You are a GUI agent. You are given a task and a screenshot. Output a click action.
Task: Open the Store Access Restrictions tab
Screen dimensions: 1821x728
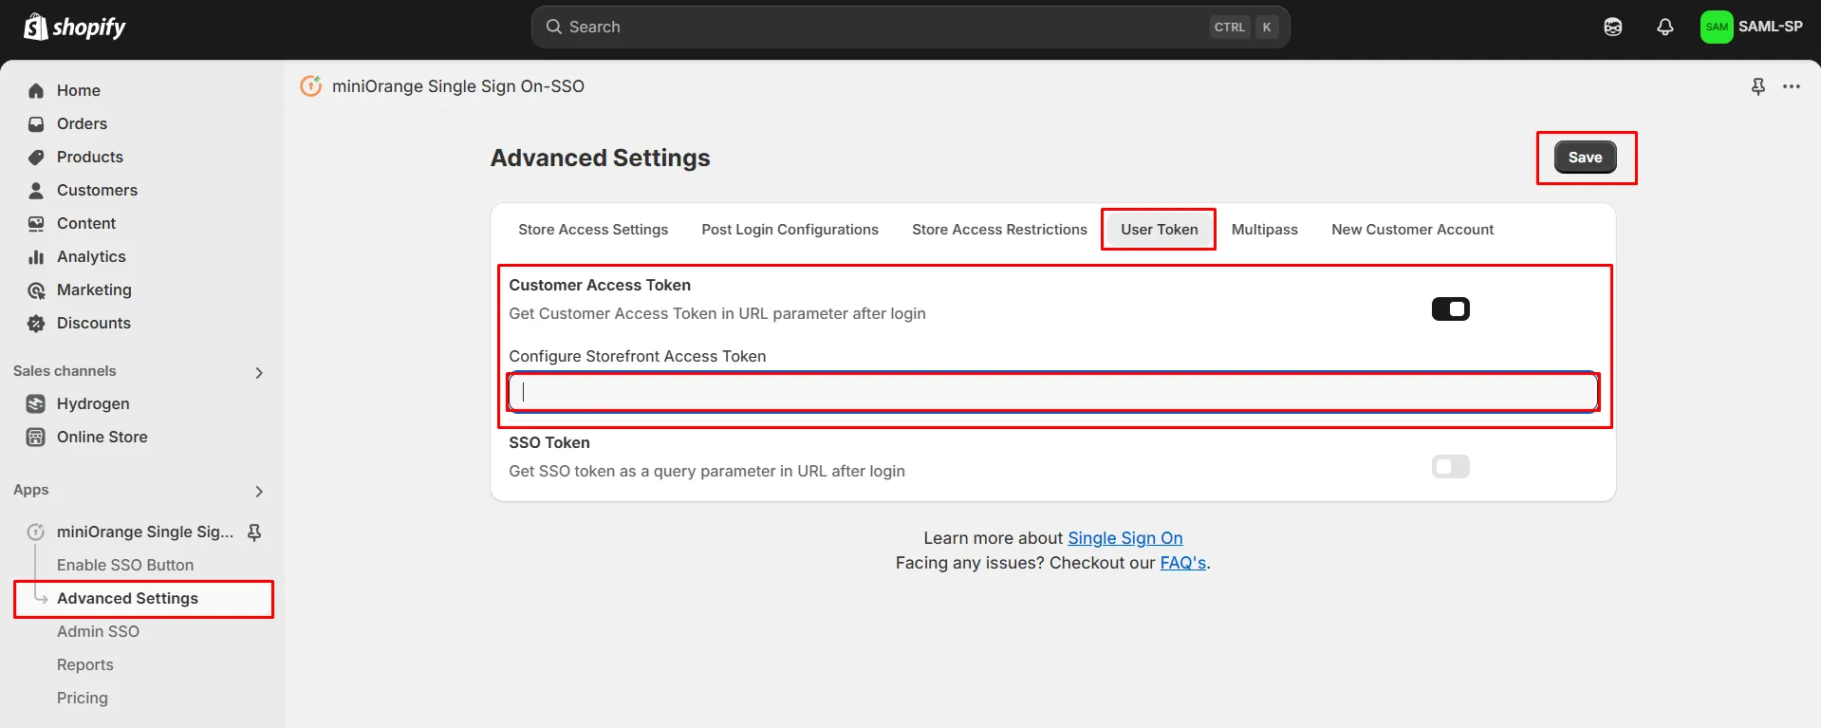999,230
